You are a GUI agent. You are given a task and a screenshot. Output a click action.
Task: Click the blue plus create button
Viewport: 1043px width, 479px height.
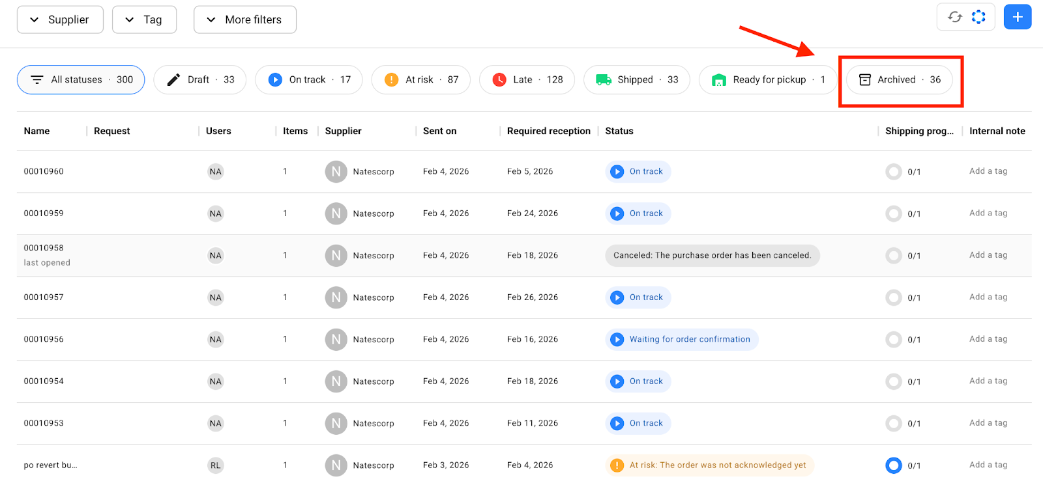1017,17
